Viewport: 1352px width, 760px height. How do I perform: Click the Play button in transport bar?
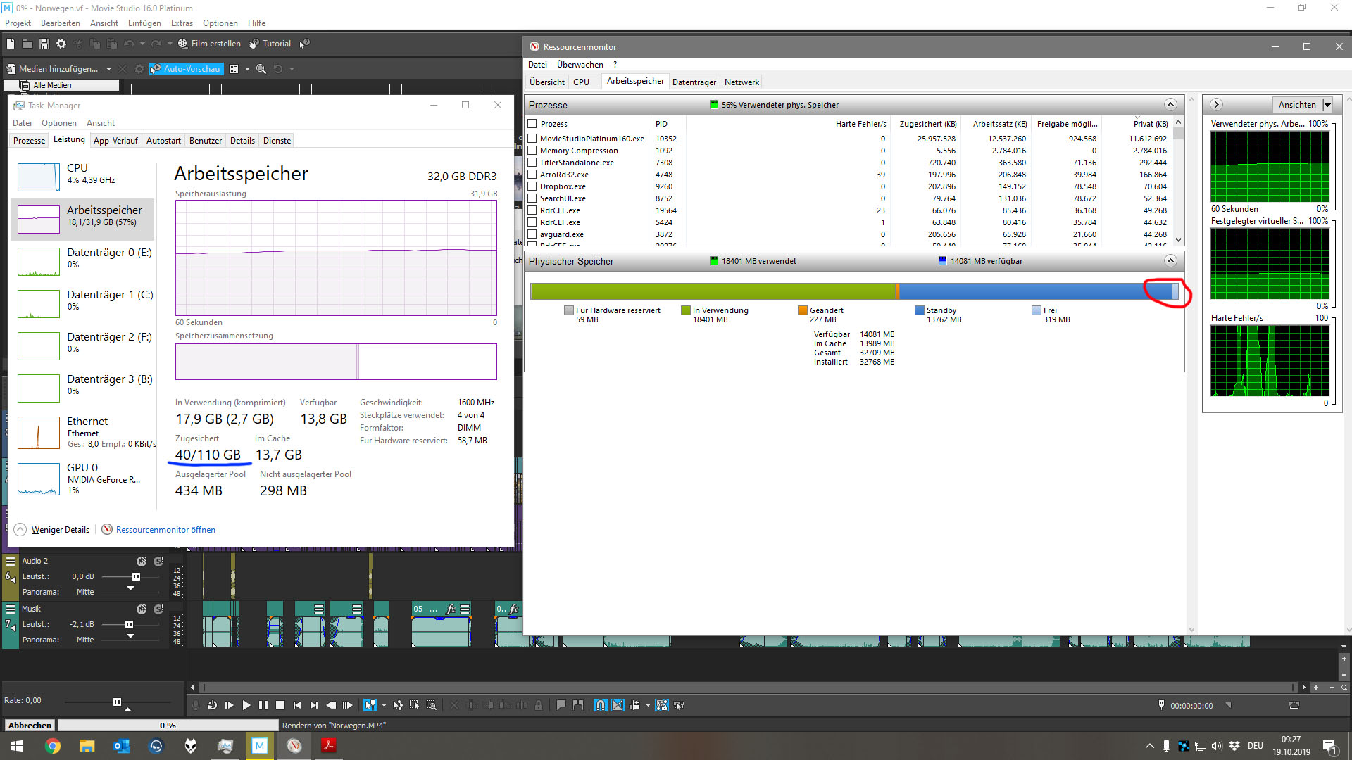point(246,705)
